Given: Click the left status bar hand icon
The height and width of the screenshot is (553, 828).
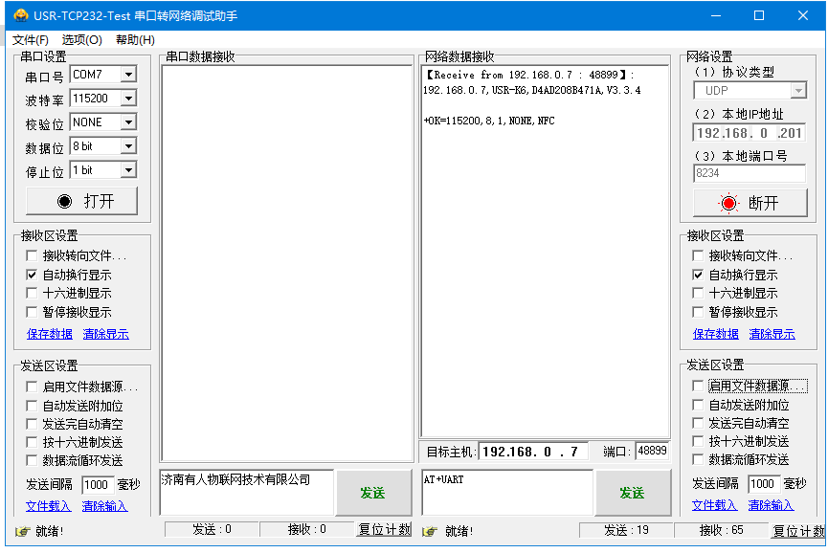Looking at the screenshot, I should click(x=22, y=531).
